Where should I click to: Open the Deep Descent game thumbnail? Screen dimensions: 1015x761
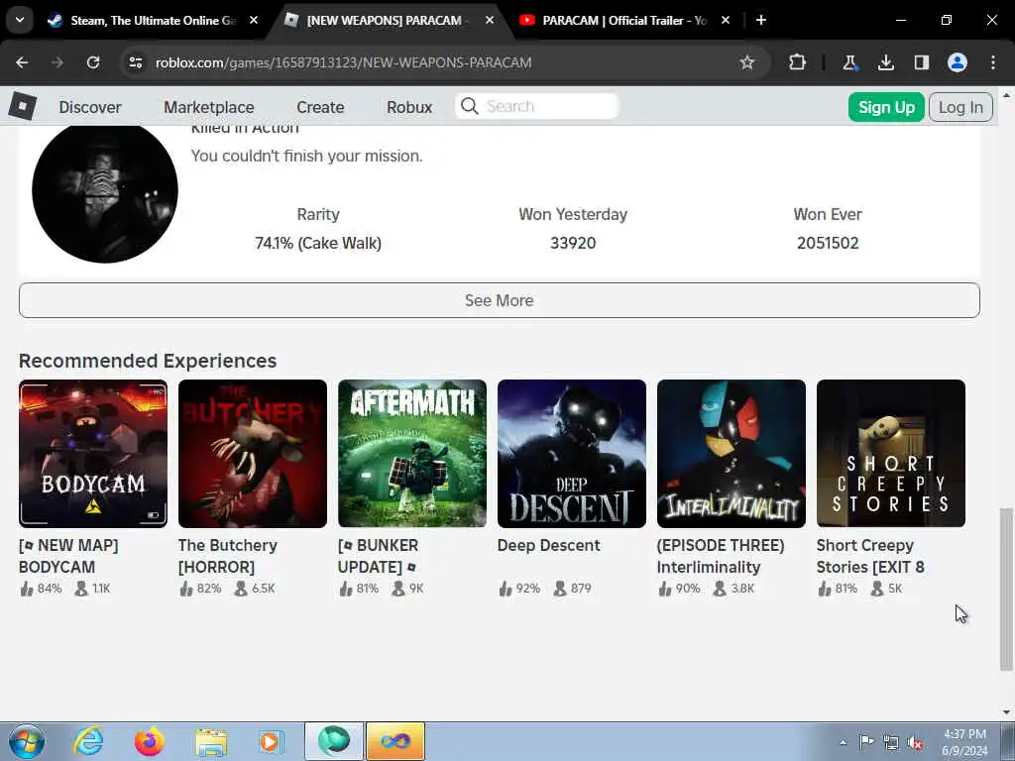(572, 454)
